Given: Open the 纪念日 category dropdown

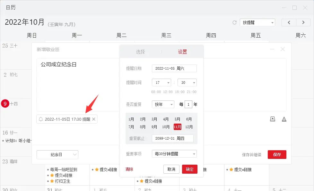Looking at the screenshot, I should pyautogui.click(x=57, y=154).
